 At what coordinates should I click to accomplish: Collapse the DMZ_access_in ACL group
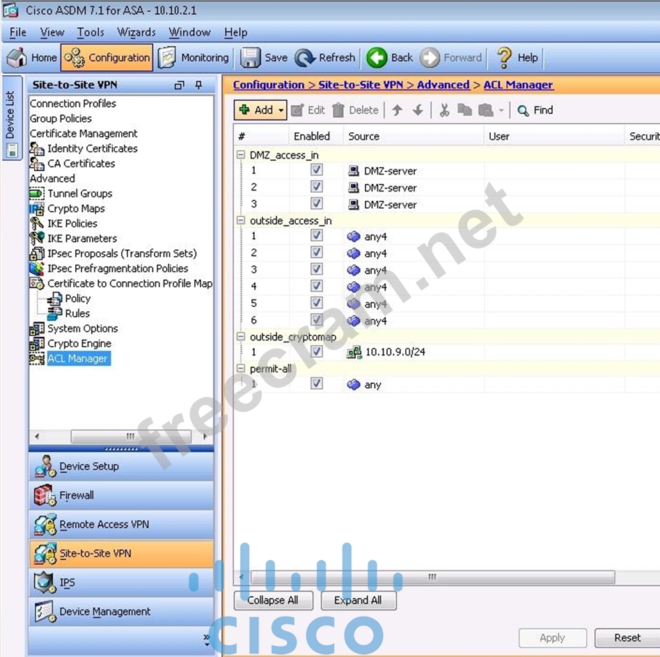tap(241, 155)
